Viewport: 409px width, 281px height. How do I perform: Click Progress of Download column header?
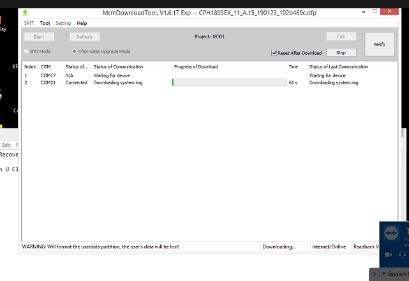tap(196, 67)
